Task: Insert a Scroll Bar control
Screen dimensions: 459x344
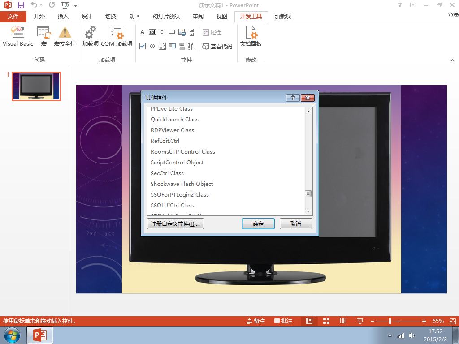Action: point(192,32)
